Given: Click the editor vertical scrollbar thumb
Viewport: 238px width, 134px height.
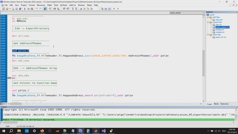Looking at the screenshot, I should (203, 63).
